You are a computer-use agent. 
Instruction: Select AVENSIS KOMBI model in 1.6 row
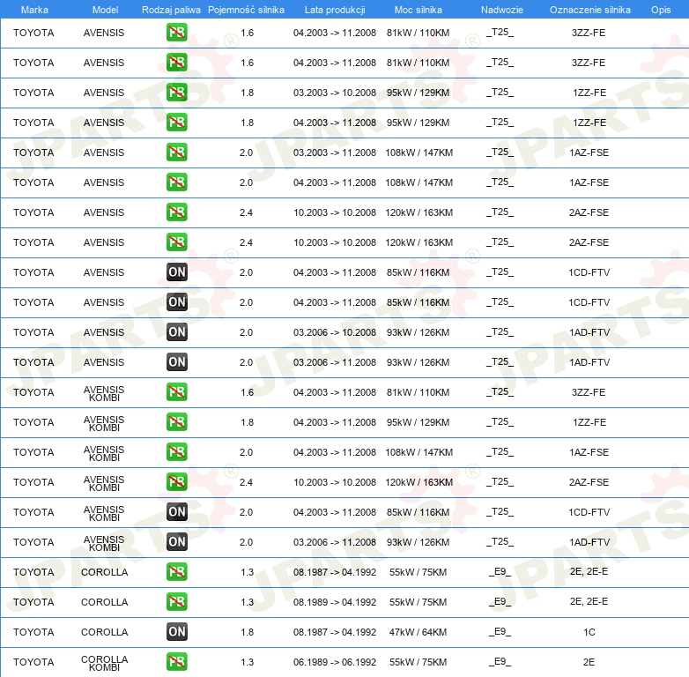pyautogui.click(x=104, y=393)
